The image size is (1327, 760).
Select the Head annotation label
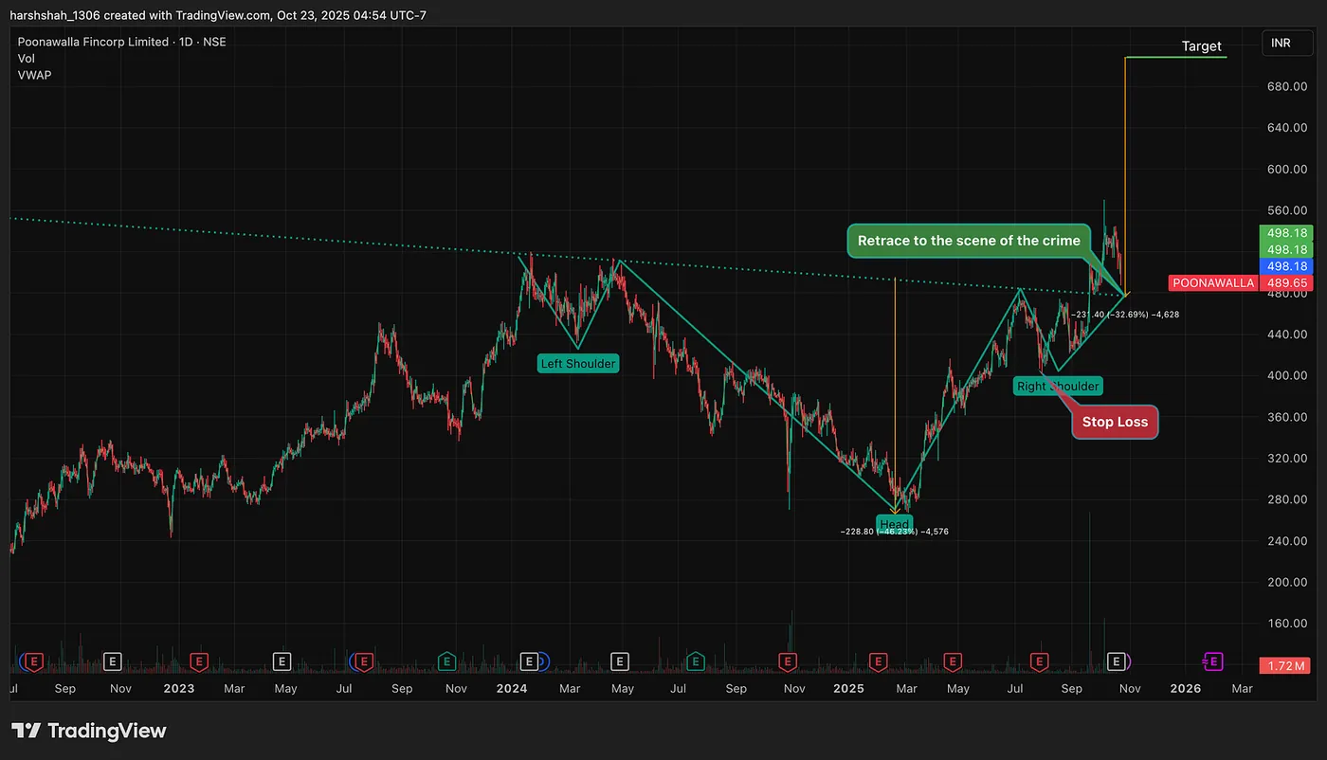[894, 524]
